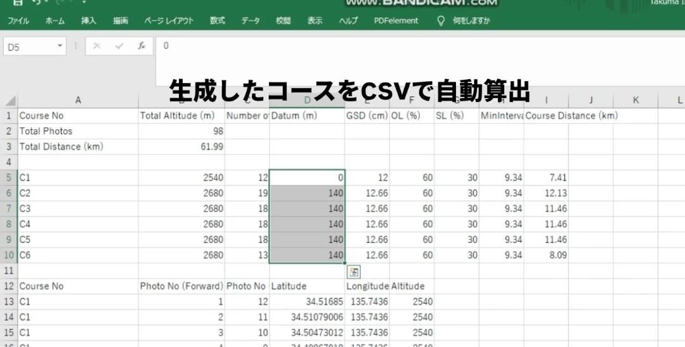Image resolution: width=685 pixels, height=347 pixels.
Task: Click the lightbulb Tell Me icon
Action: point(441,21)
